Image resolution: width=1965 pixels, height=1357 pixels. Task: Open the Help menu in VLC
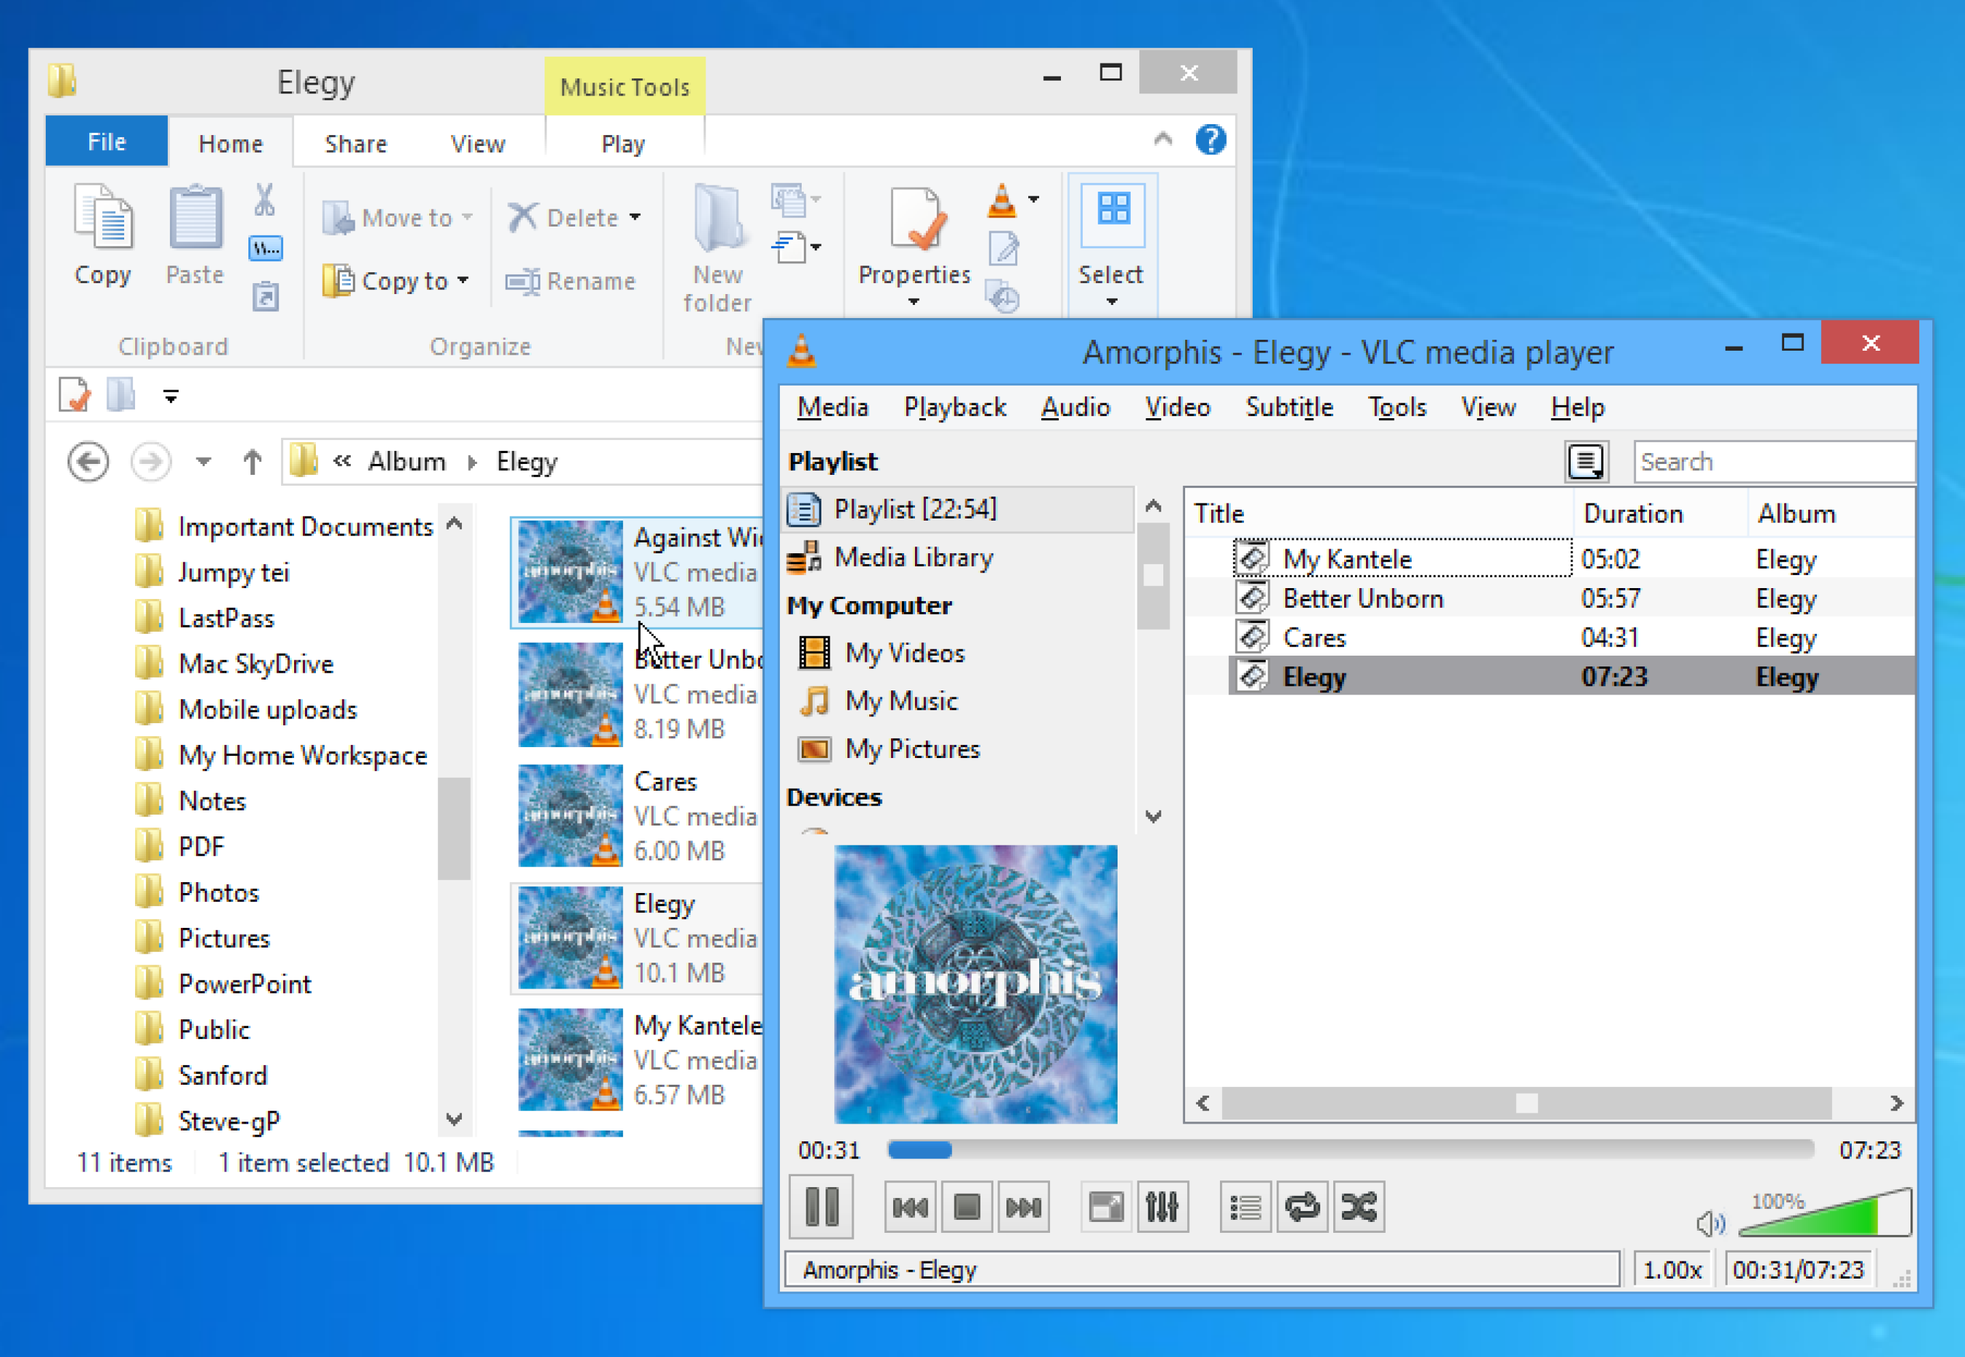pyautogui.click(x=1577, y=407)
